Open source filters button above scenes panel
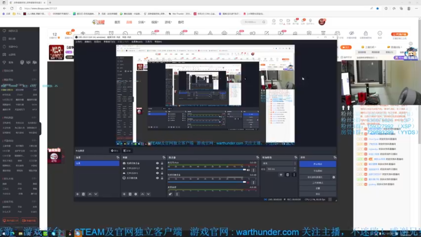 [x=127, y=151]
